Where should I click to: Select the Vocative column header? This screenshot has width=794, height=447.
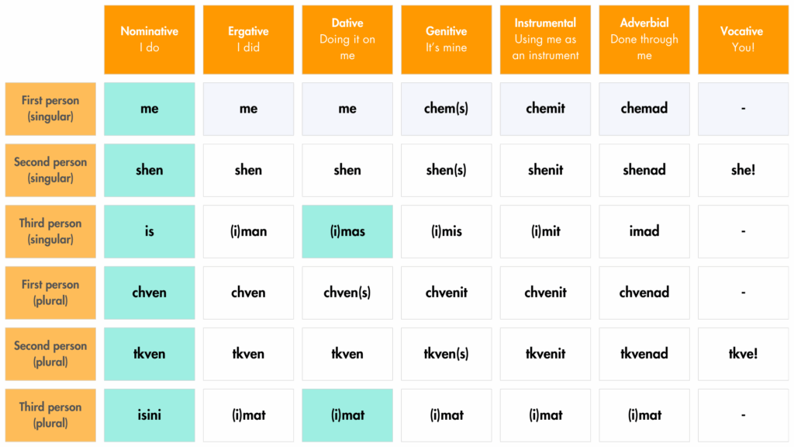743,40
